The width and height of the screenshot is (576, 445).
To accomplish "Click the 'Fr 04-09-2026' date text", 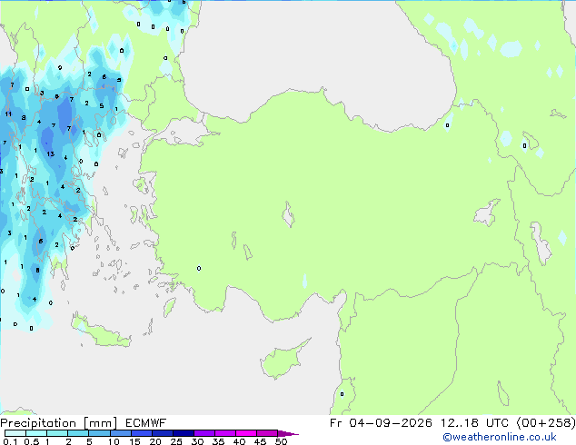I will tap(381, 423).
